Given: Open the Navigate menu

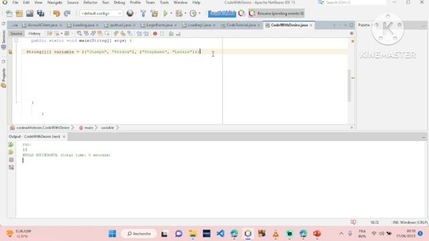Looking at the screenshot, I should click(55, 3).
